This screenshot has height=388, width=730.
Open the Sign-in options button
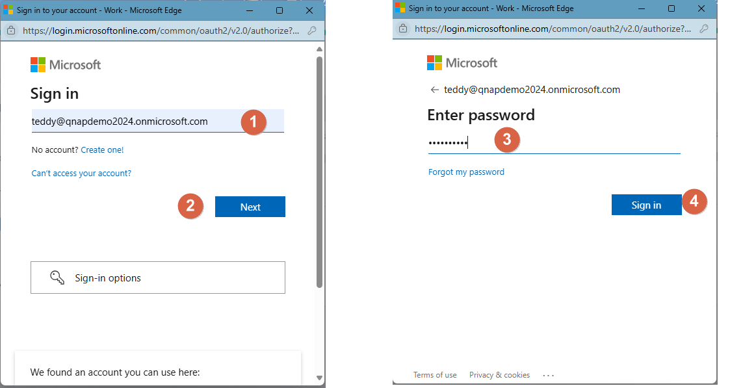[x=157, y=278]
